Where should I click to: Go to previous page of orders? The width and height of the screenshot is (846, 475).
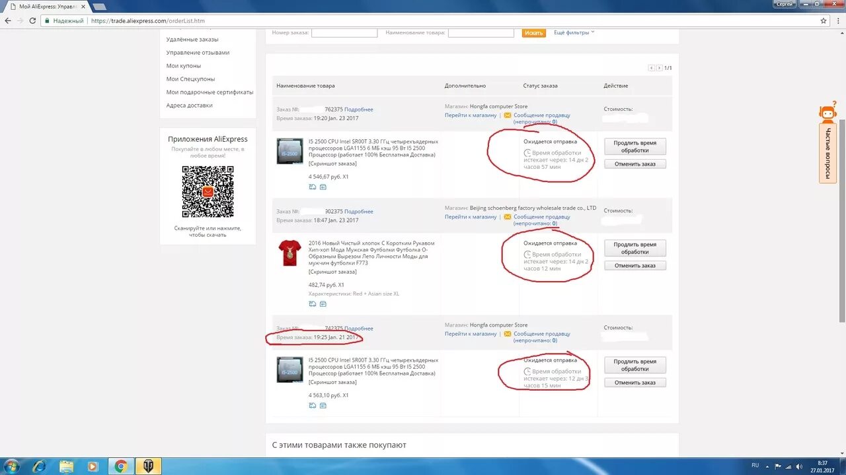tap(651, 68)
